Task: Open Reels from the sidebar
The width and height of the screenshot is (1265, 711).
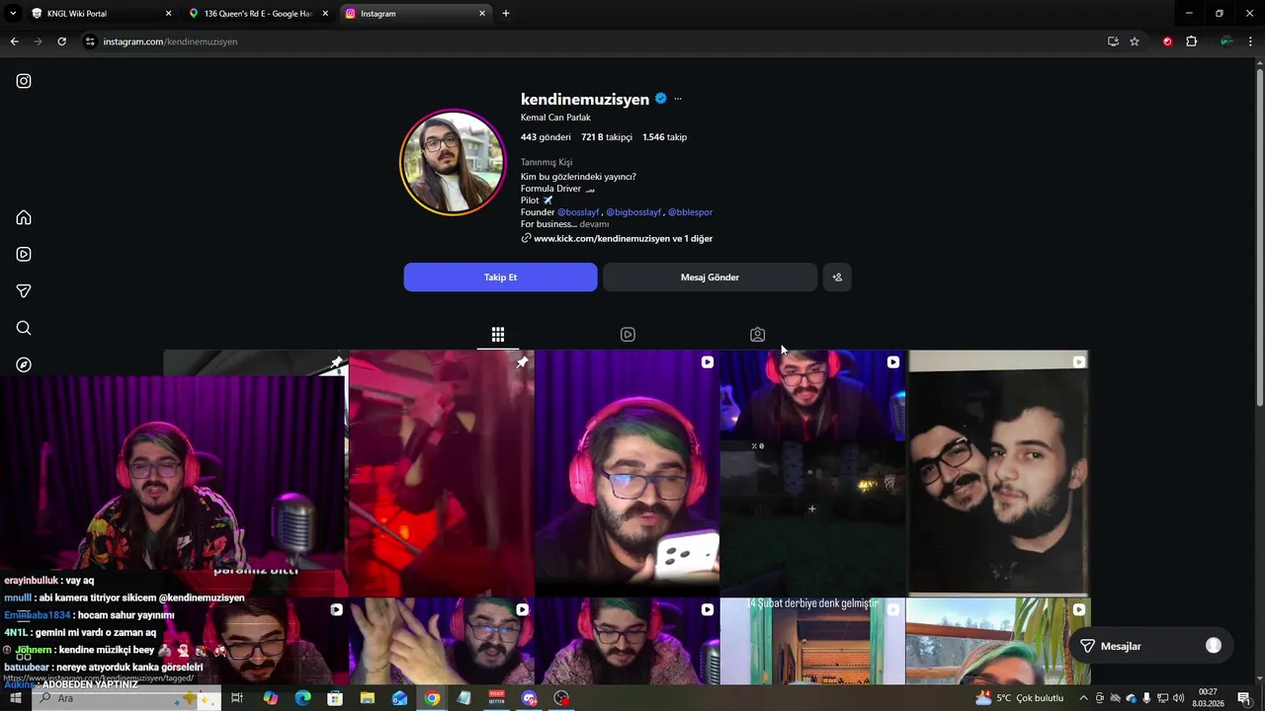Action: point(24,254)
